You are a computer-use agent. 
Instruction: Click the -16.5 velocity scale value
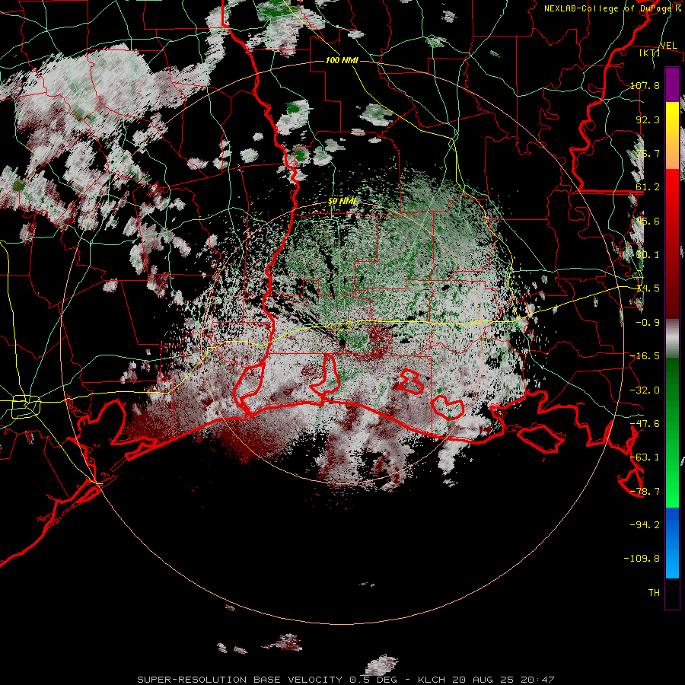pos(645,355)
